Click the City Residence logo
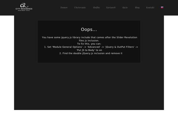Screen dimensions: 178x118 pos(24,7)
